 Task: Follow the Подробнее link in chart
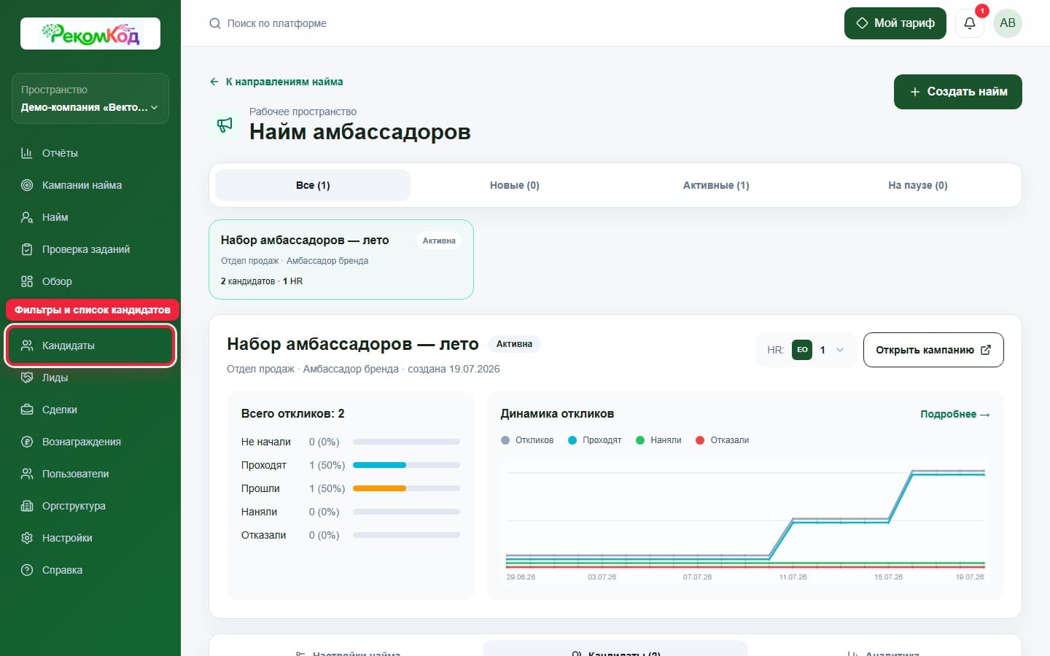[955, 414]
